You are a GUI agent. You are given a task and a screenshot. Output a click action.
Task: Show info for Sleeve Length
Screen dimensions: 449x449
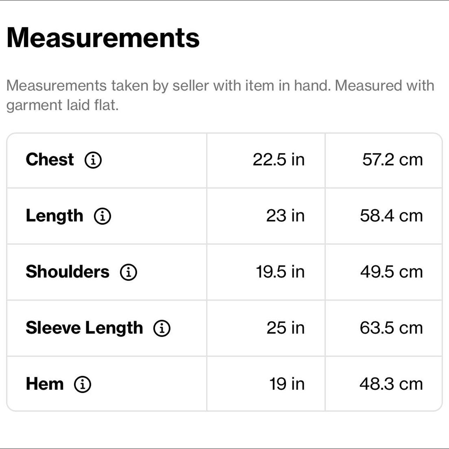point(162,328)
